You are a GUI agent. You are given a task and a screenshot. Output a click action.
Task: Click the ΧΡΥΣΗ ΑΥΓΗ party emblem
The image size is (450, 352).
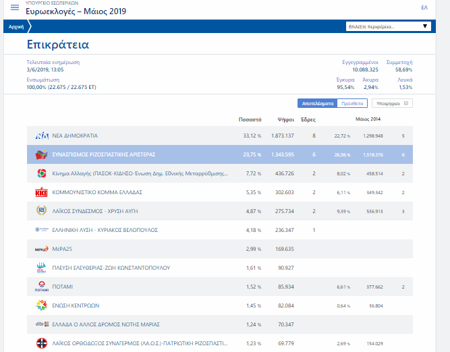[41, 211]
